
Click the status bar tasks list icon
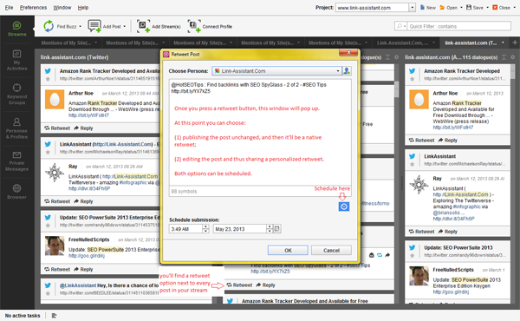pos(54,315)
